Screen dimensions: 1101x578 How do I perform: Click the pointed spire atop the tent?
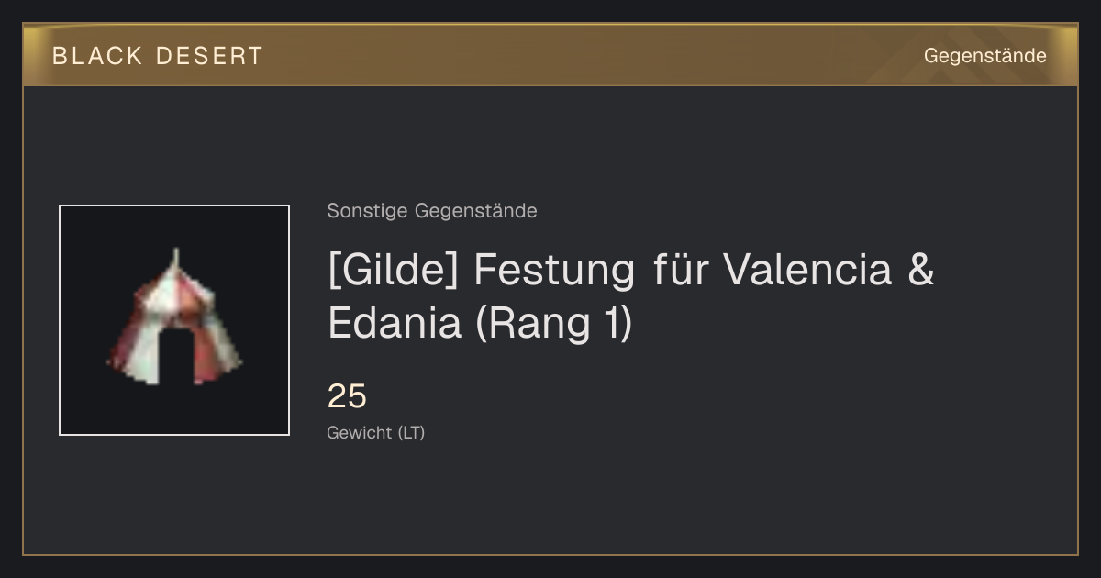(176, 258)
